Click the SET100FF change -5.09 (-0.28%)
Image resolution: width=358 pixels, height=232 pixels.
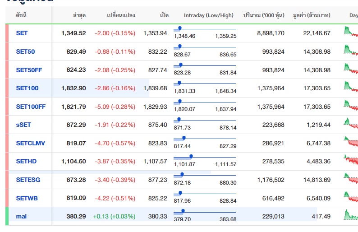115,107
